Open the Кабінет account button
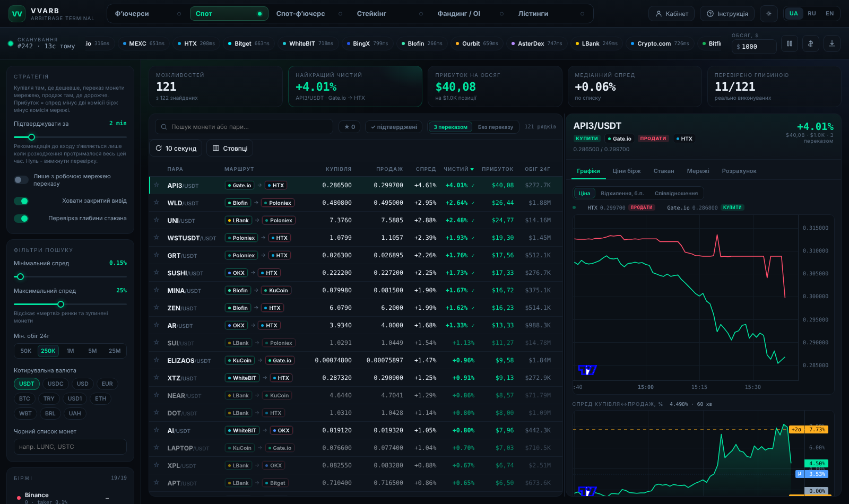The height and width of the screenshot is (504, 849). pos(671,14)
